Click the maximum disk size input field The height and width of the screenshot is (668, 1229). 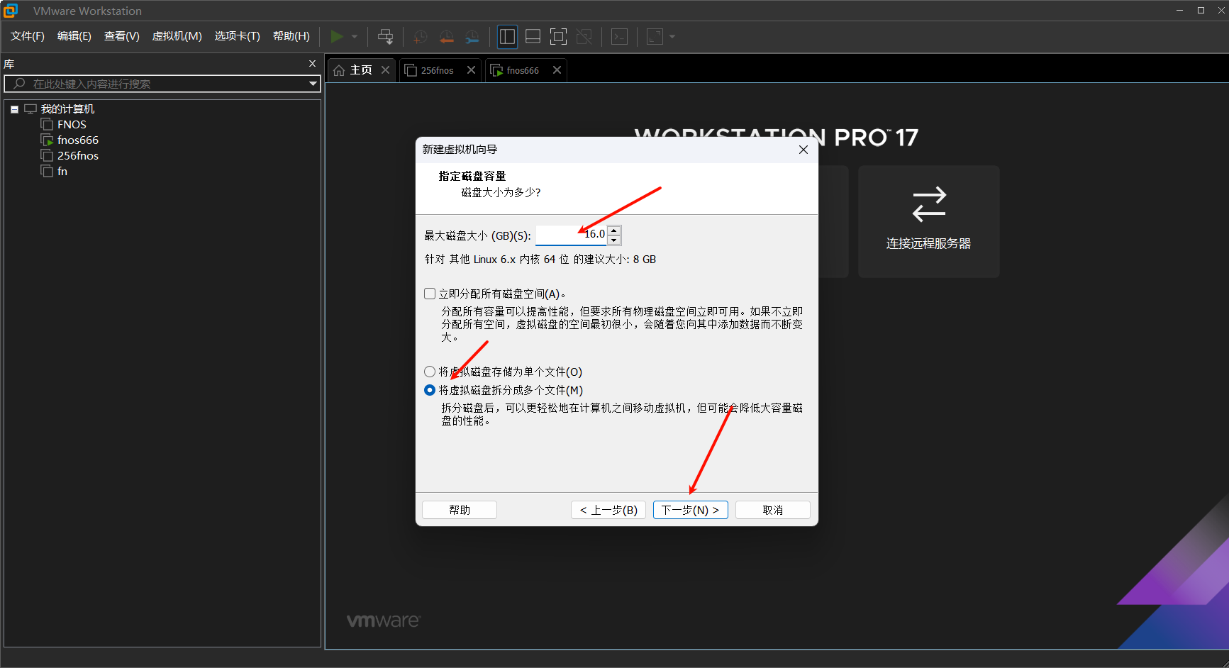(x=572, y=235)
